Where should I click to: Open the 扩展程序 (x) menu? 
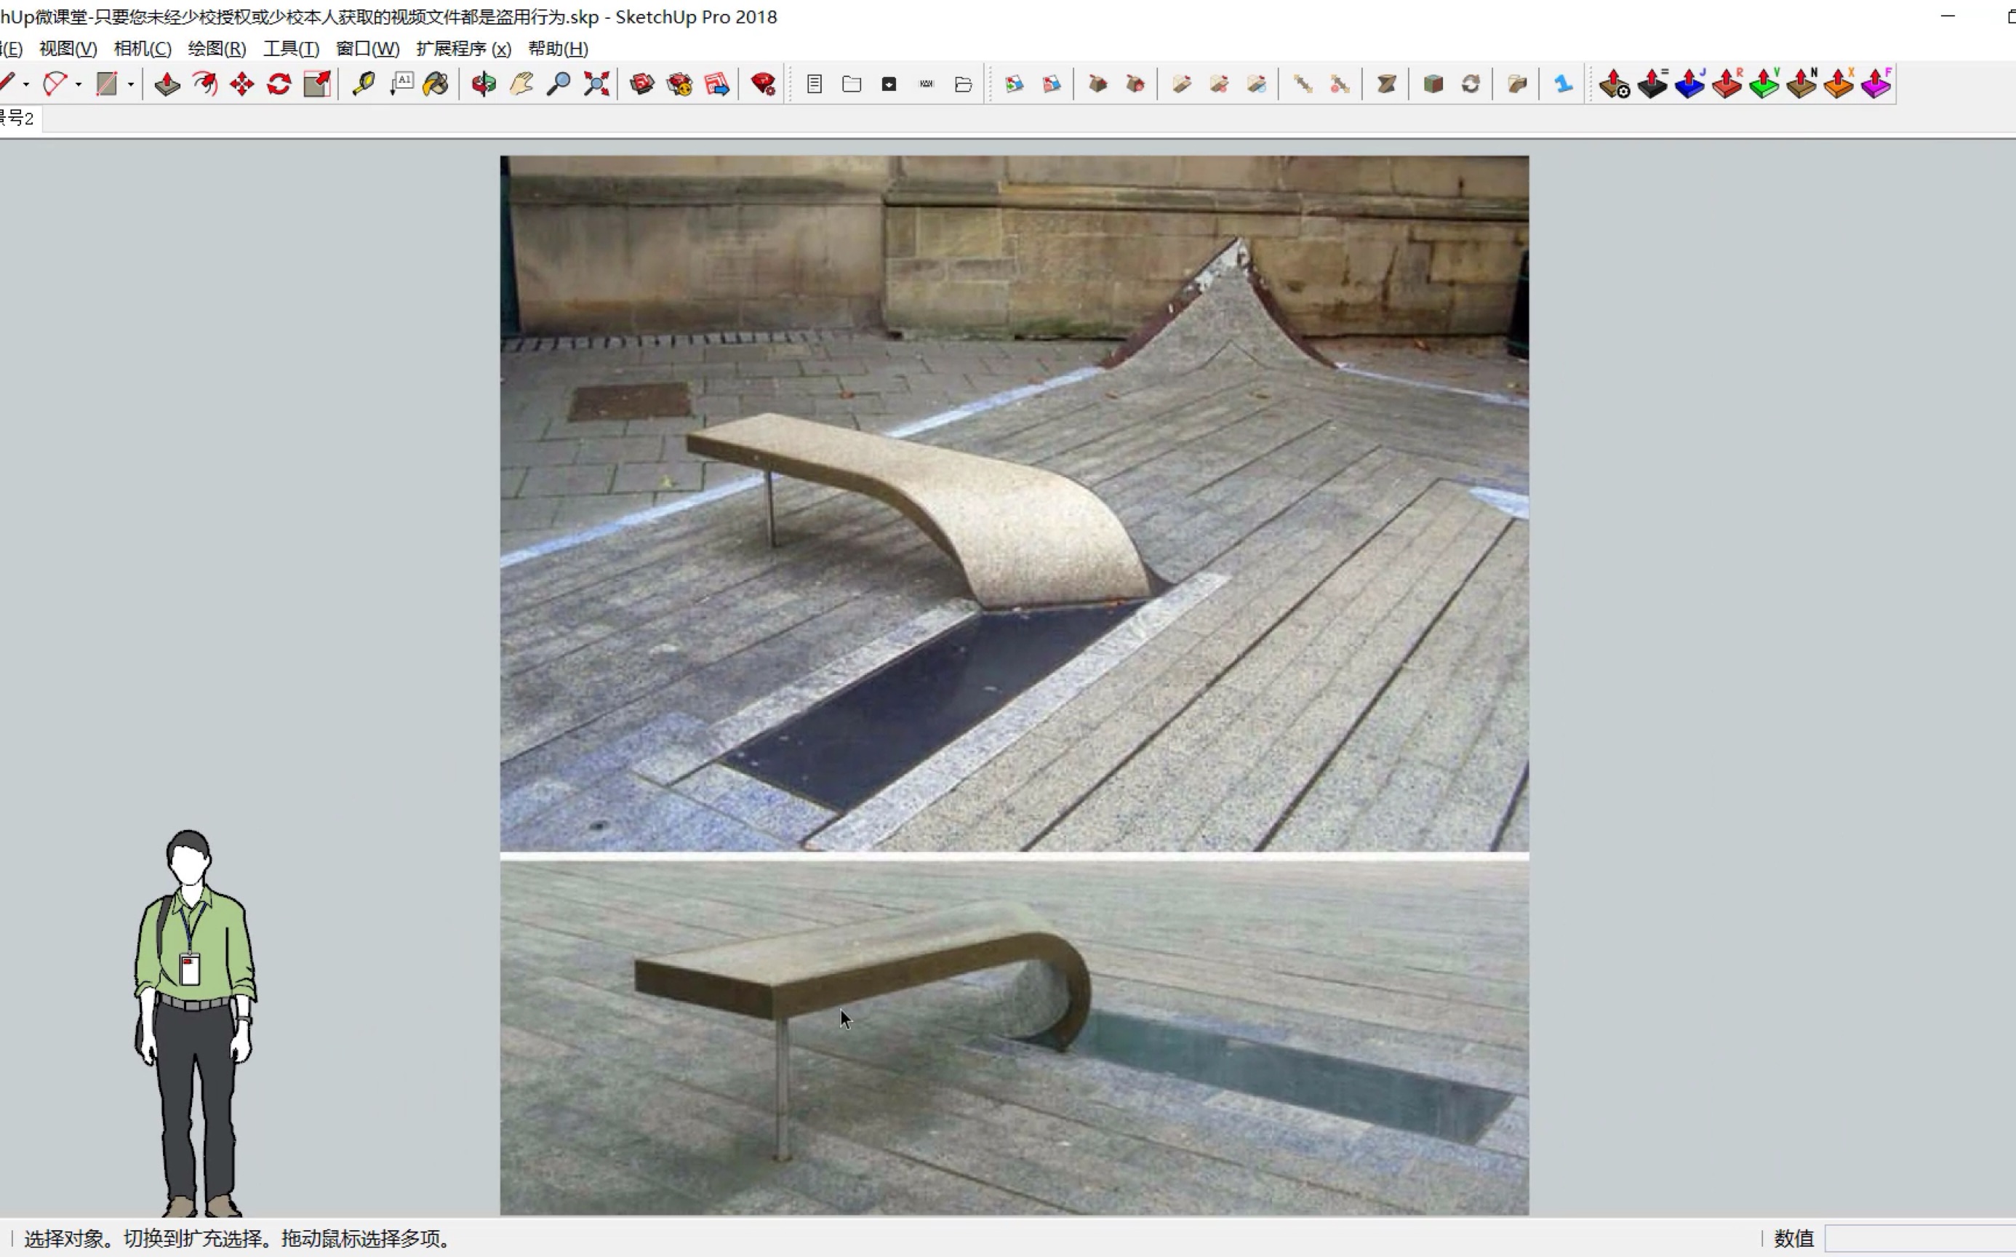[464, 49]
